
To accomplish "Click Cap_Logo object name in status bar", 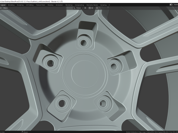I will point(142,132).
